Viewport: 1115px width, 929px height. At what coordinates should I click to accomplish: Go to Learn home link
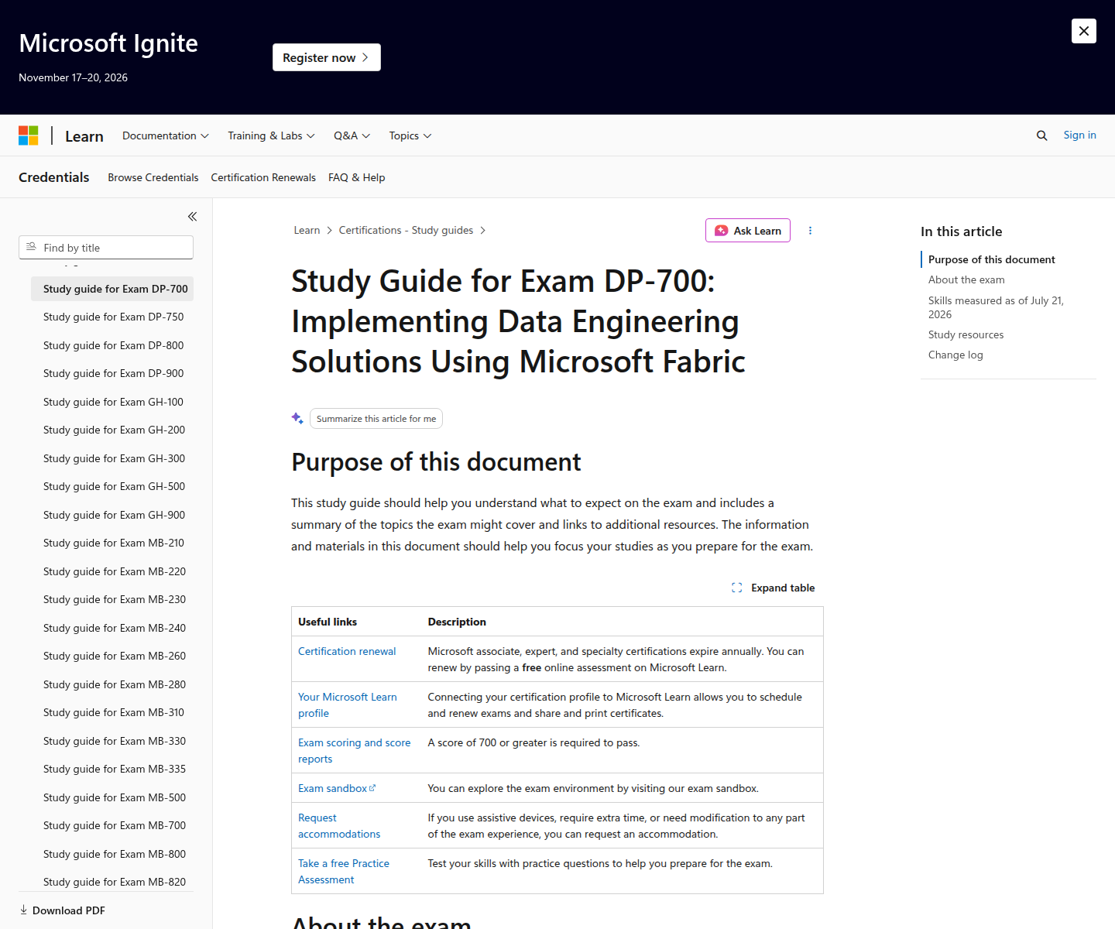pyautogui.click(x=84, y=136)
